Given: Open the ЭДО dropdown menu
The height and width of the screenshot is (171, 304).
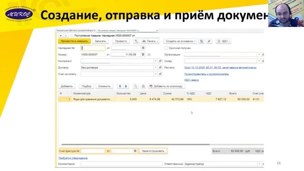Looking at the screenshot, I should tap(224, 41).
